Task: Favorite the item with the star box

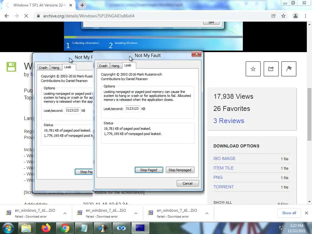Action: point(253,69)
